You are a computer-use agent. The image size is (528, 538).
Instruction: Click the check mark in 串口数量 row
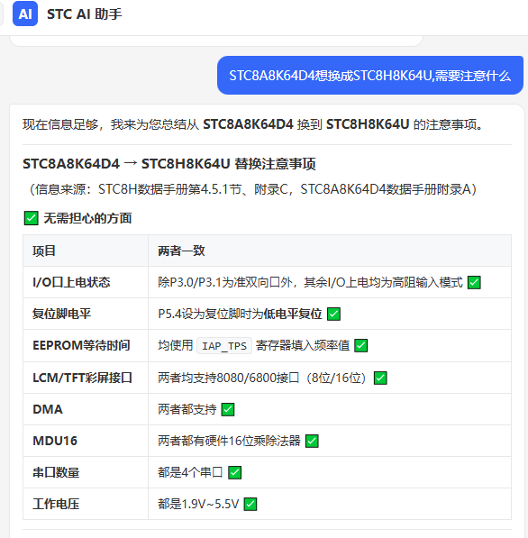(x=234, y=473)
